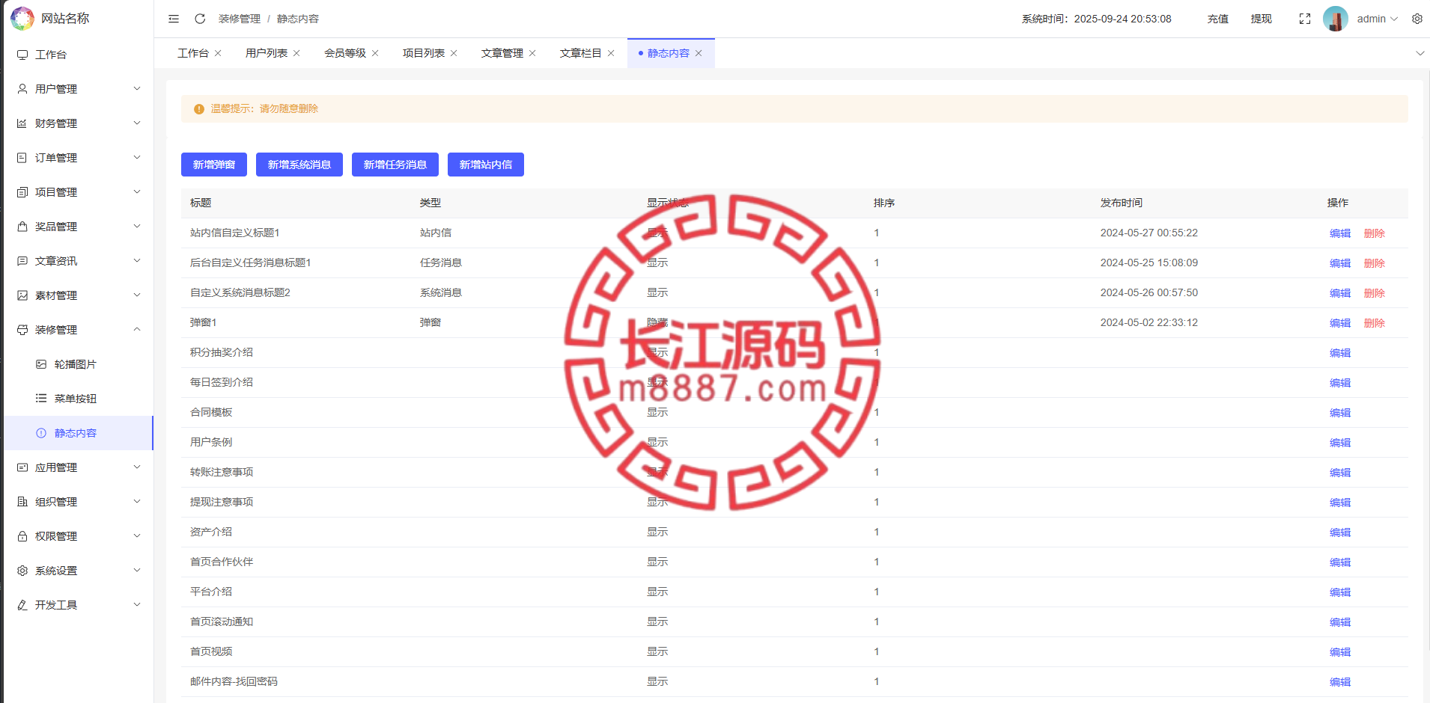Viewport: 1430px width, 703px height.
Task: Expand the 系统设置 menu chevron
Action: point(137,570)
